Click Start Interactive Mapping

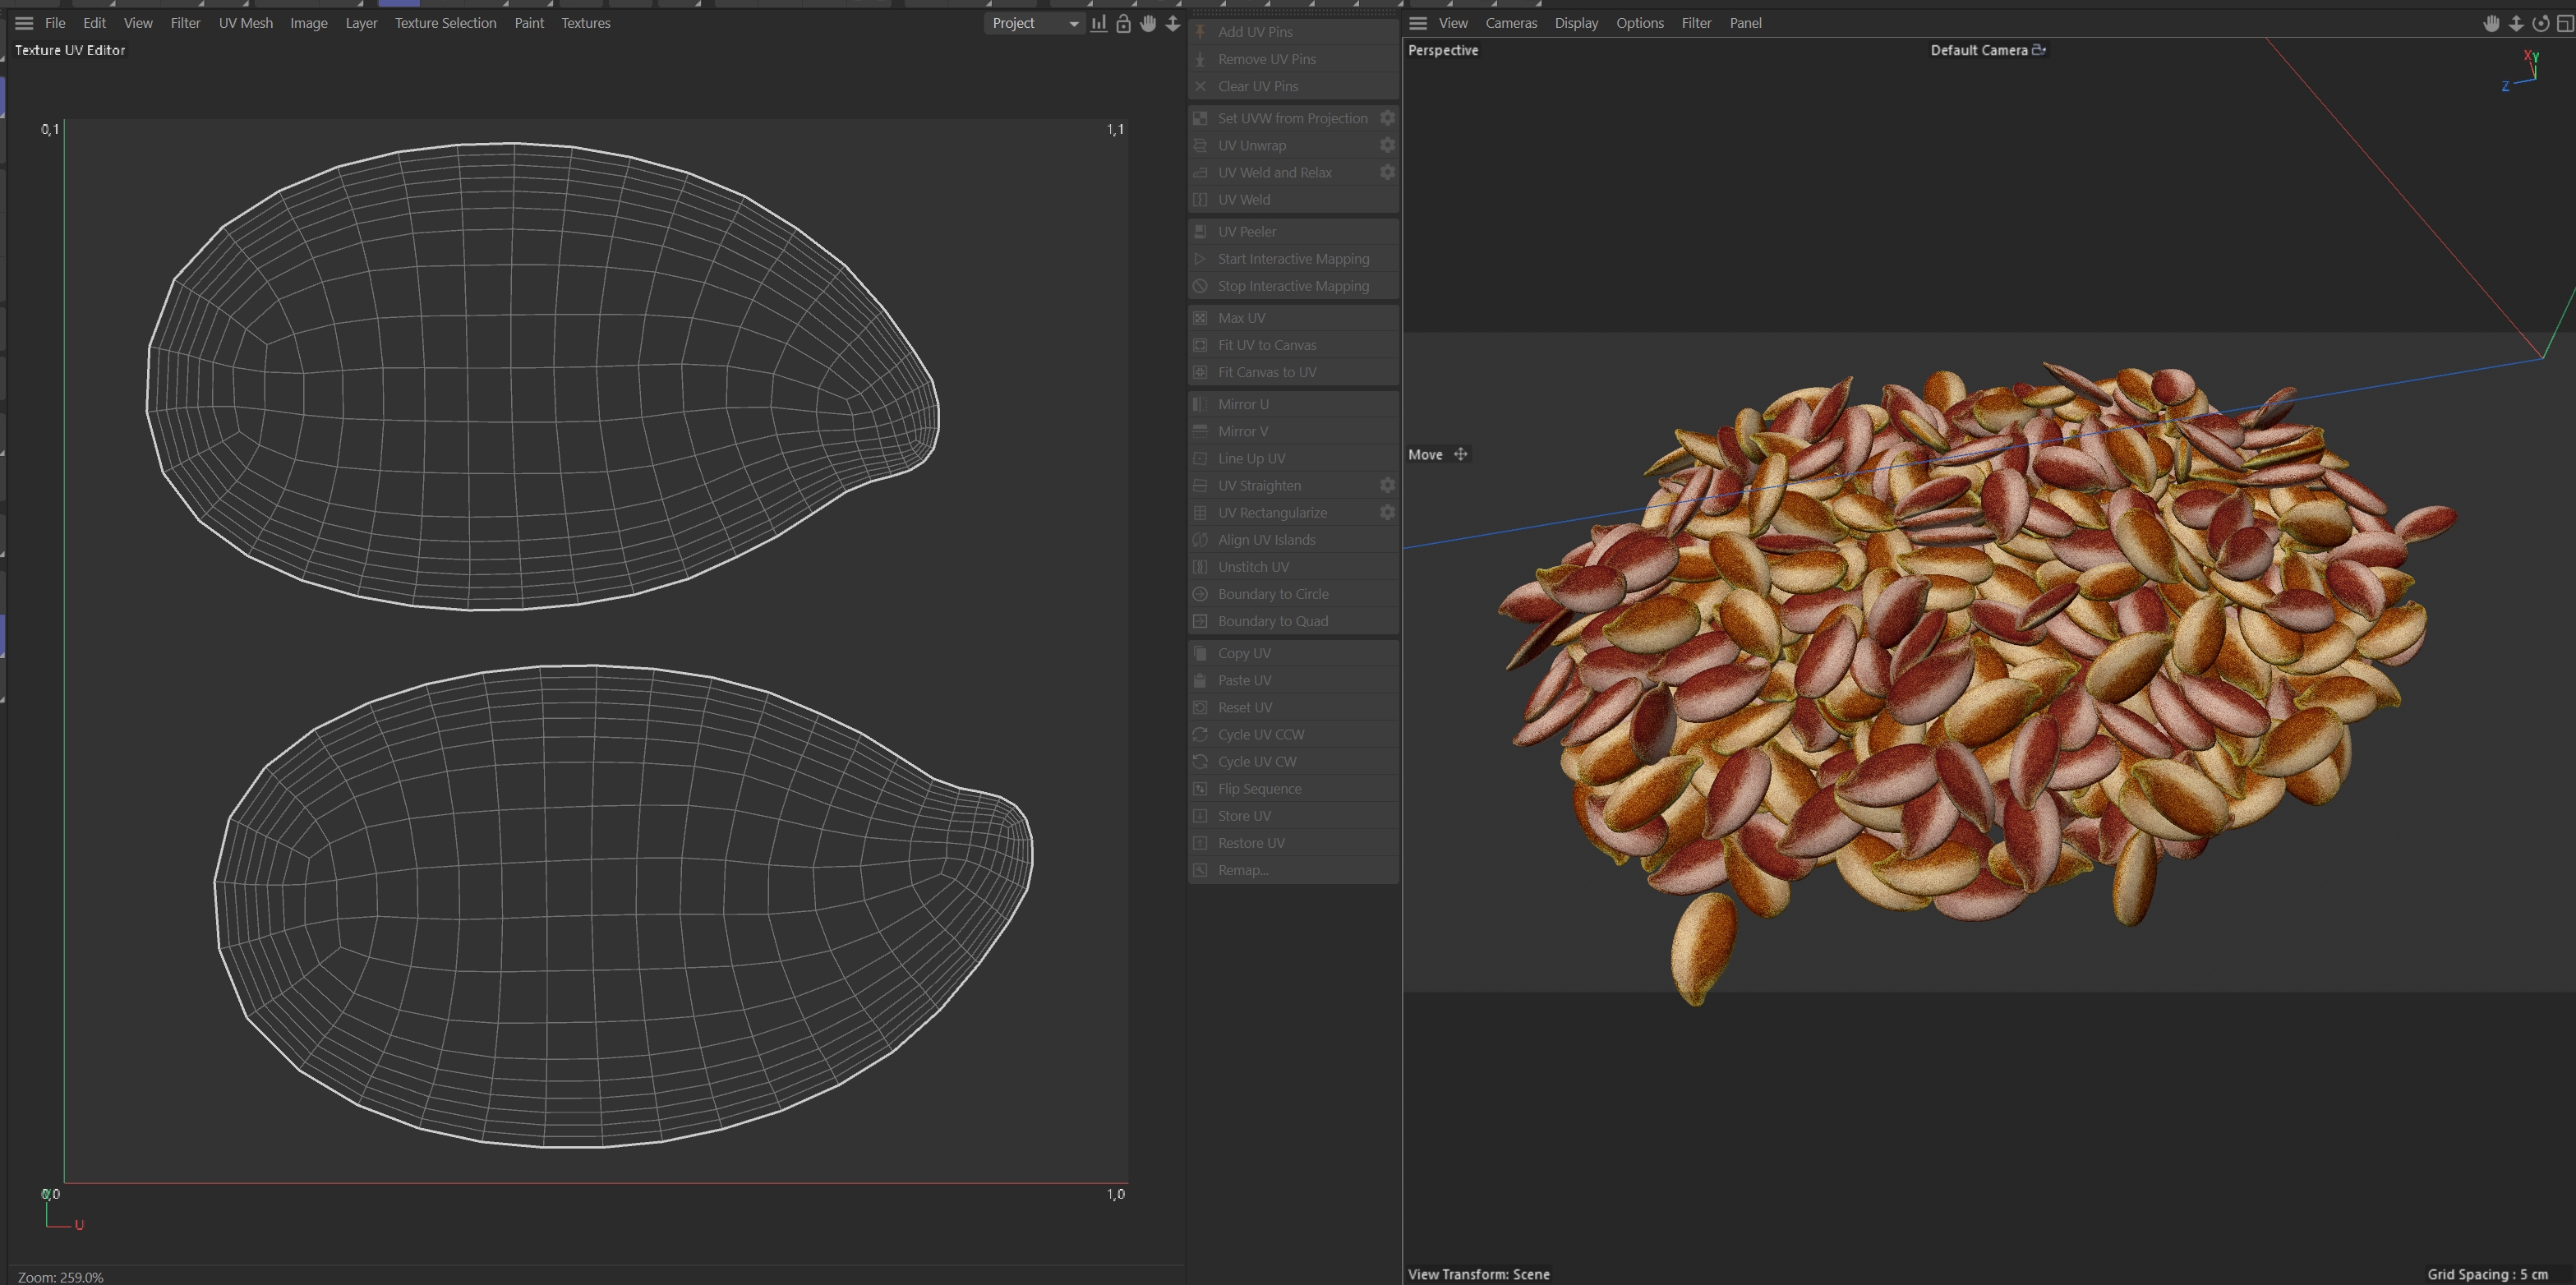click(1293, 259)
